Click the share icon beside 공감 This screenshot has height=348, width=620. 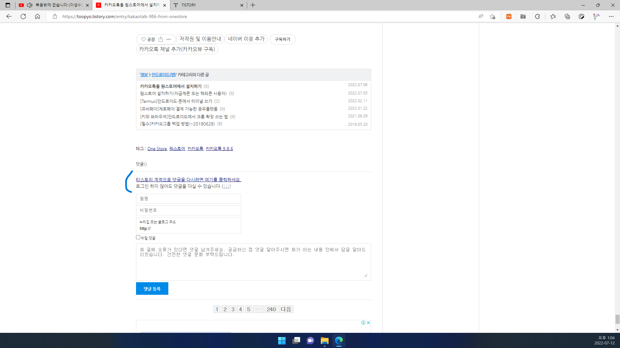click(x=161, y=39)
